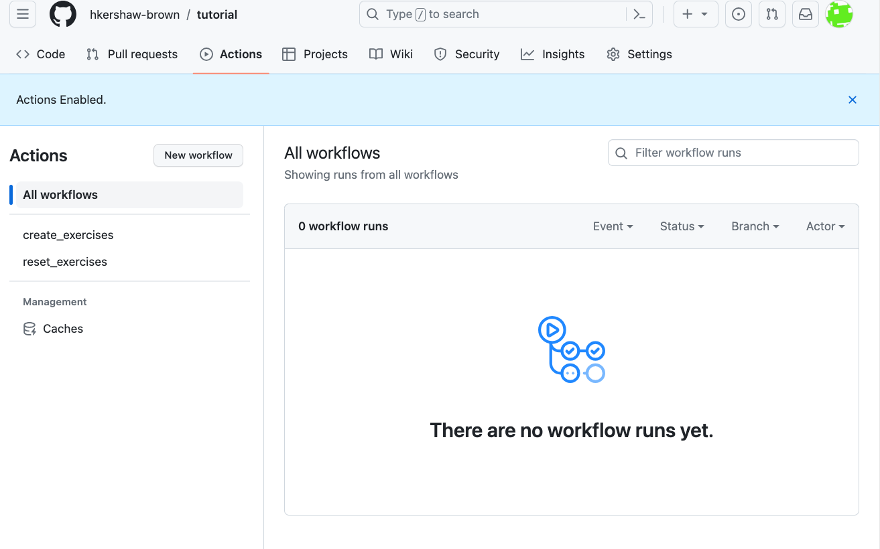This screenshot has width=880, height=549.
Task: Open the Insights tab
Action: pyautogui.click(x=553, y=54)
